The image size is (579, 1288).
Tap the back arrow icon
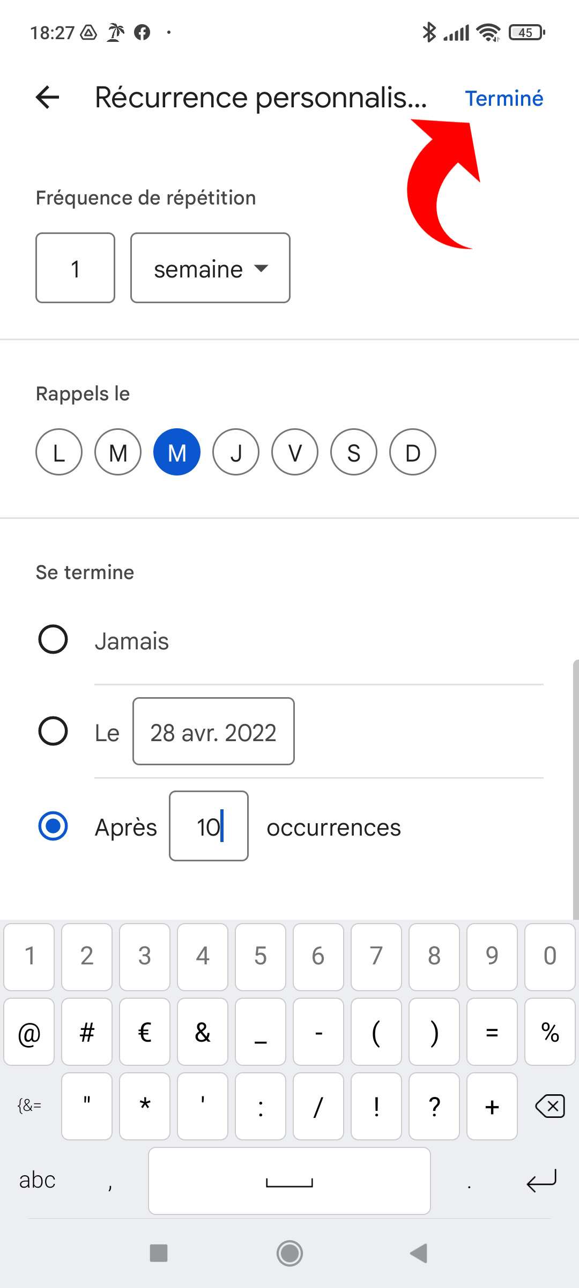47,97
